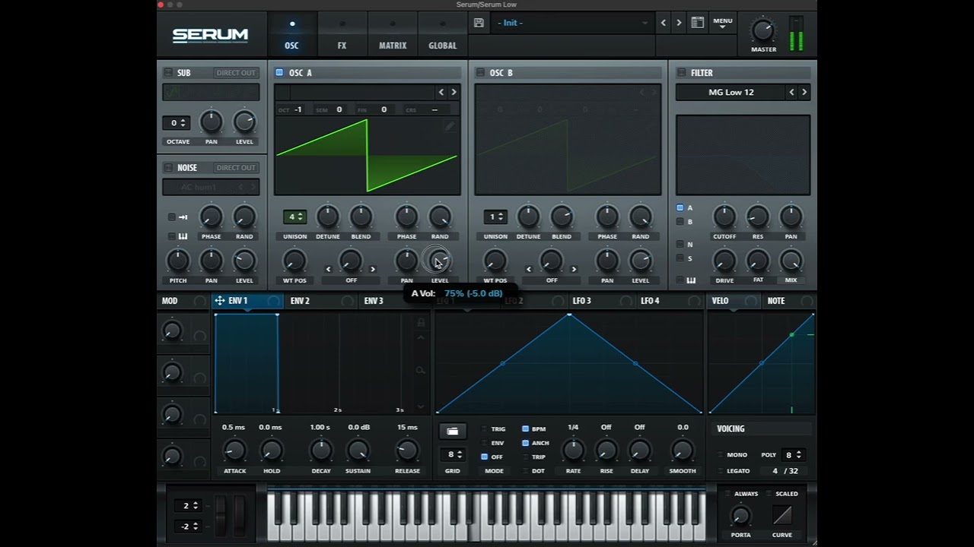Set LFO mode to ENV

tap(485, 443)
